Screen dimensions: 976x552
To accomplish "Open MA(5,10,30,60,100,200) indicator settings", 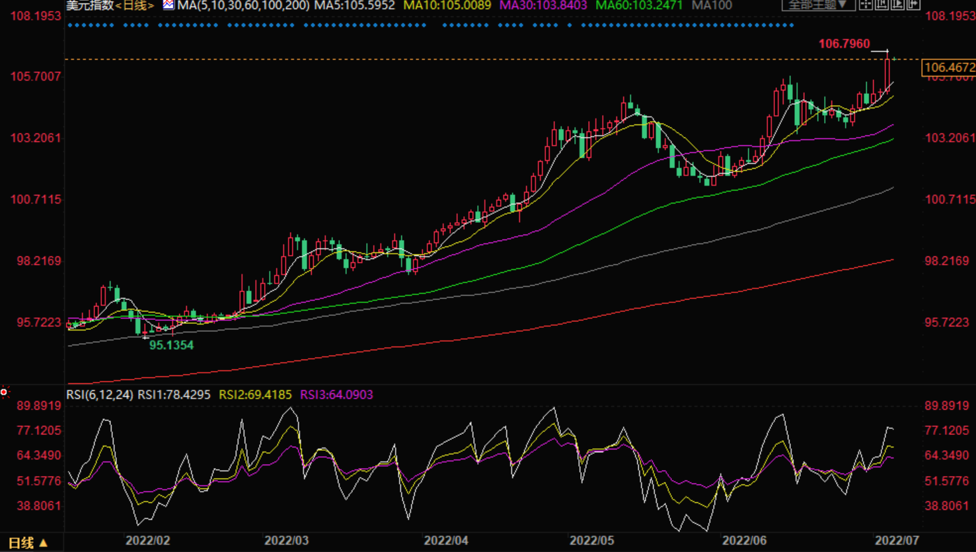I will point(243,5).
